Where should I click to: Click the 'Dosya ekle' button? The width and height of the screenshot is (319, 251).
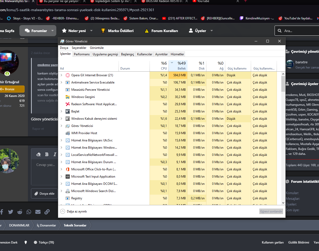[x=44, y=193]
